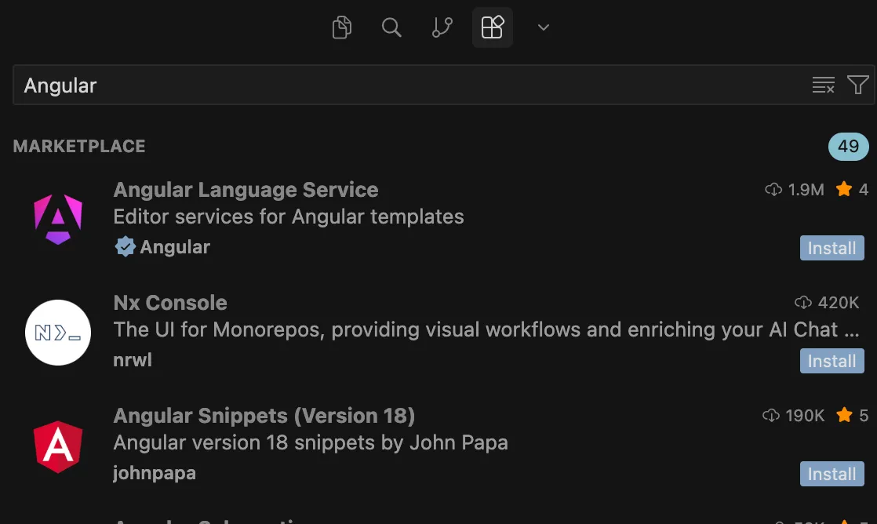Click the Nx Console logo icon
The image size is (877, 524).
58,333
